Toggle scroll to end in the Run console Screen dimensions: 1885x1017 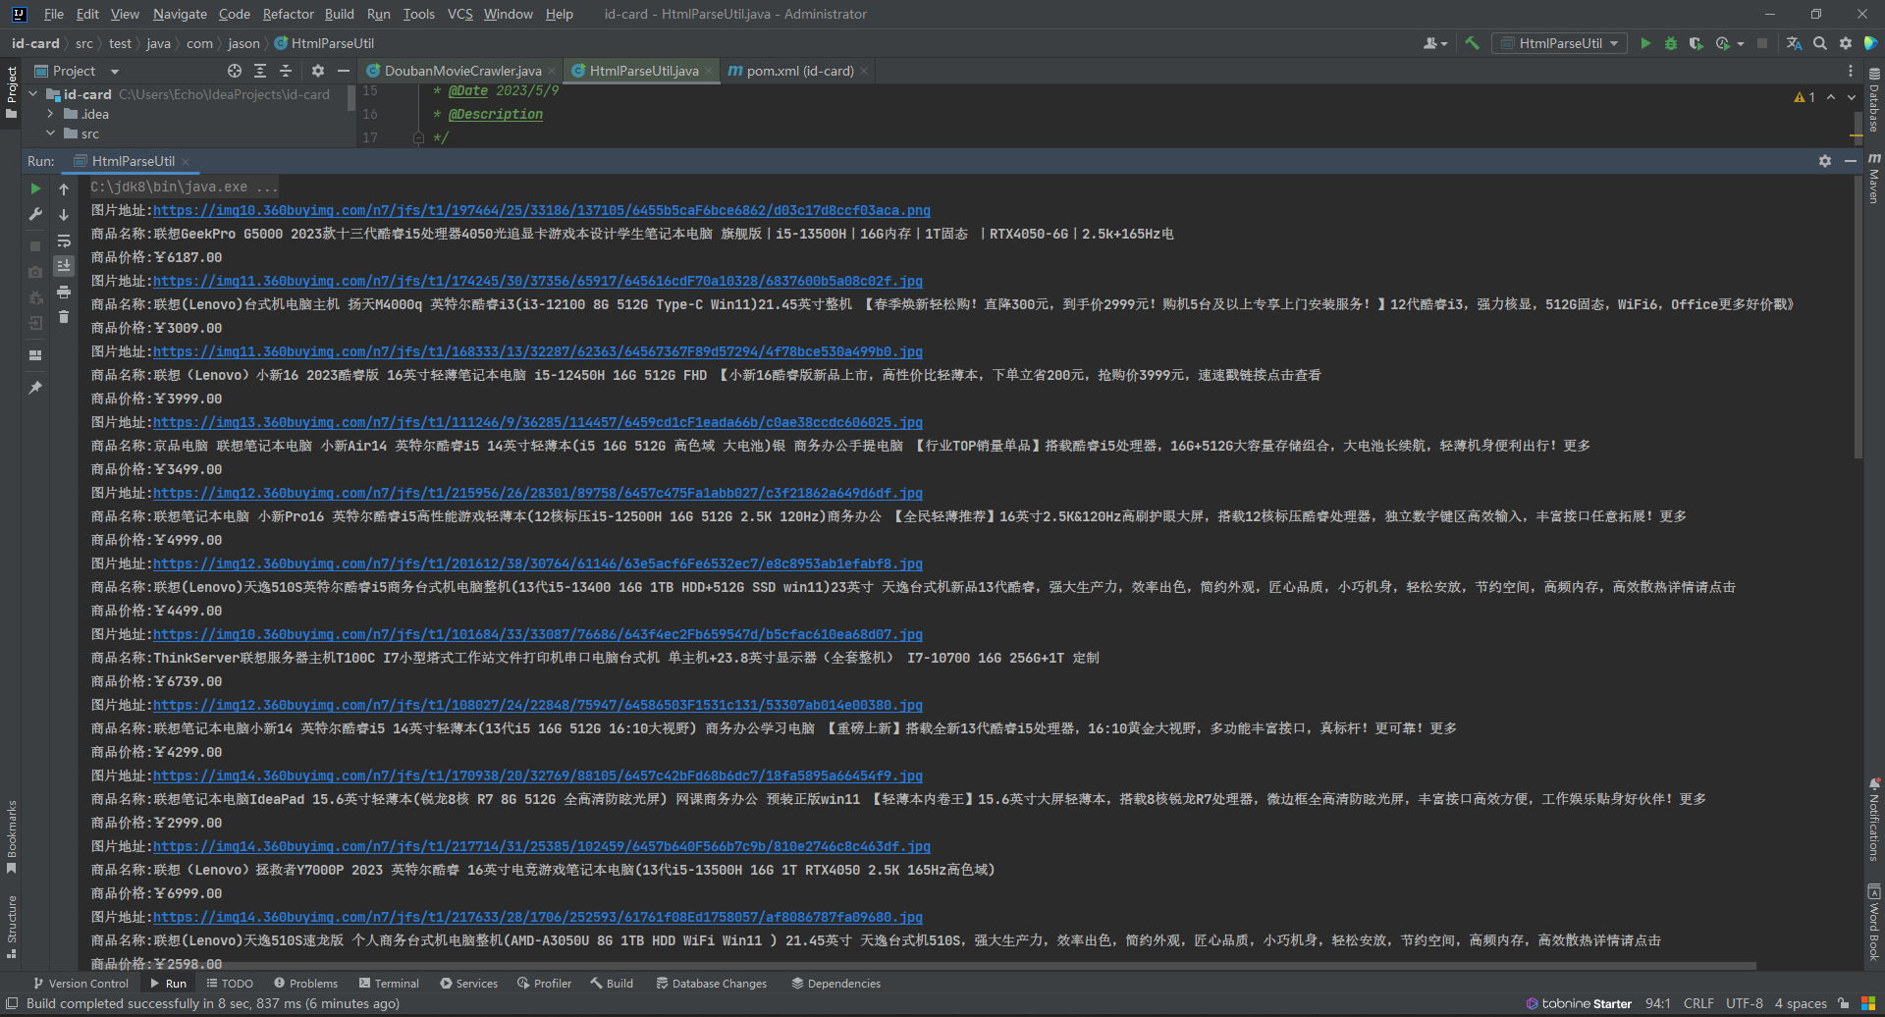(x=64, y=266)
